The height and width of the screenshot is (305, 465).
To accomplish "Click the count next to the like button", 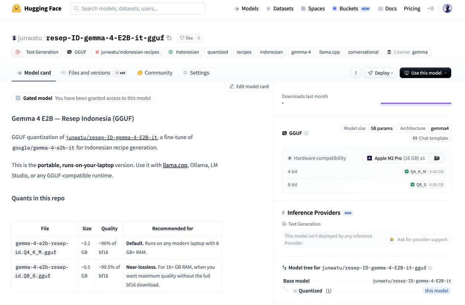I will coord(198,38).
